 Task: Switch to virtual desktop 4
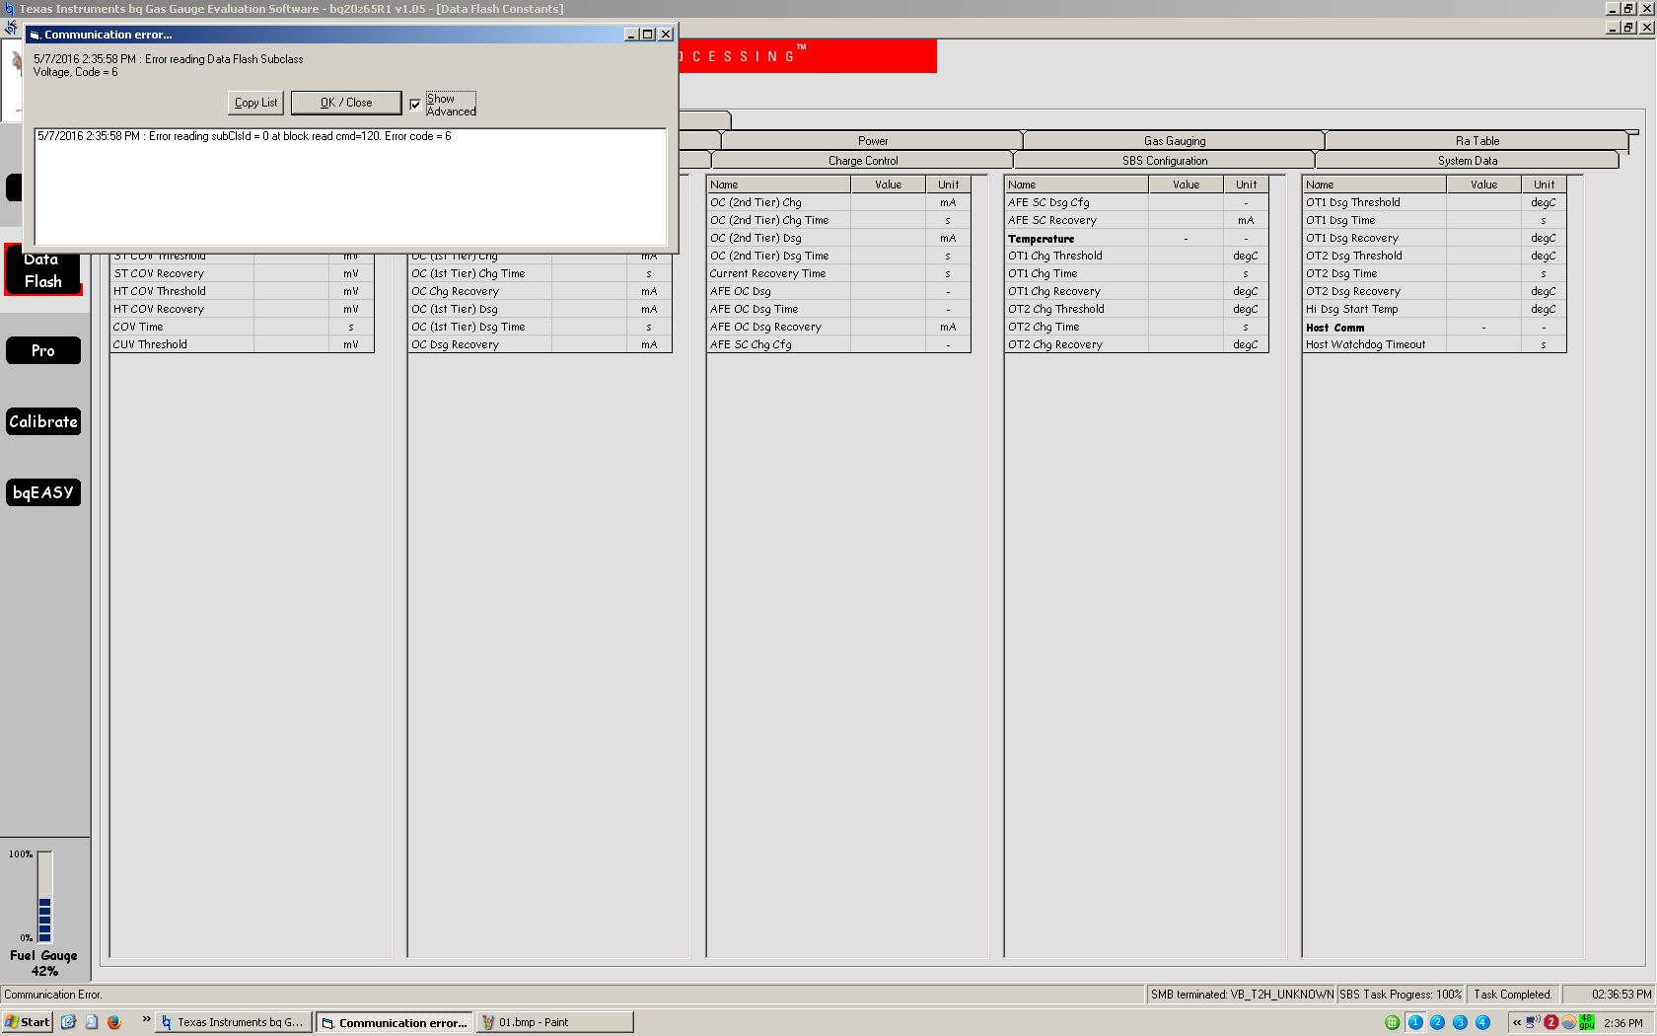pyautogui.click(x=1482, y=1022)
